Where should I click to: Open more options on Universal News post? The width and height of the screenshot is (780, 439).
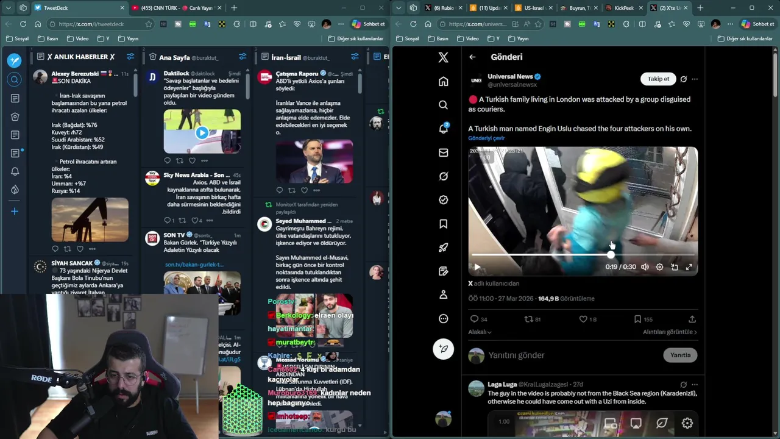[695, 79]
